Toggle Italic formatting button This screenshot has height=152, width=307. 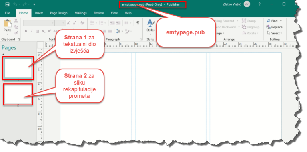(32, 31)
